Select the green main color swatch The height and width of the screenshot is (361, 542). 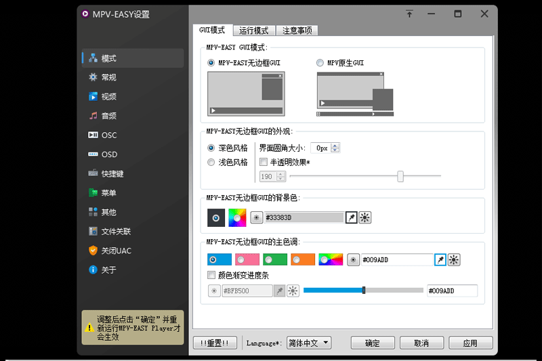[x=275, y=259]
